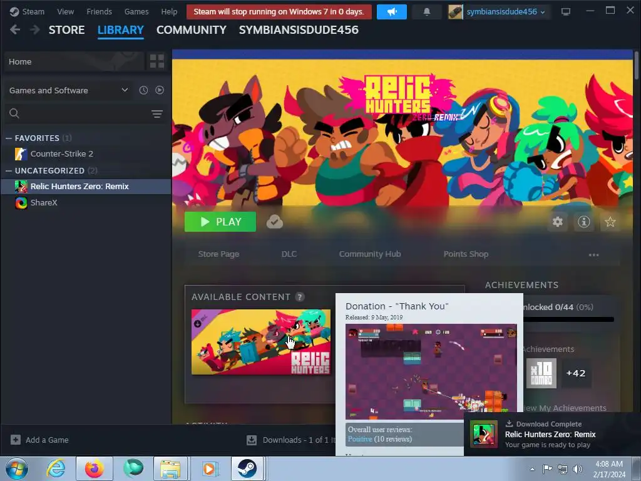Show hidden tray icons arrow
Viewport: 641px width, 481px height.
[532, 469]
